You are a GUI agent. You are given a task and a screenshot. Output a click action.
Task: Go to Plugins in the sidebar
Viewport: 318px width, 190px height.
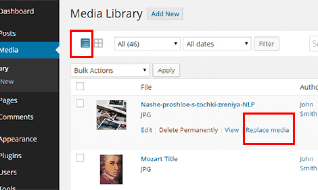10,155
